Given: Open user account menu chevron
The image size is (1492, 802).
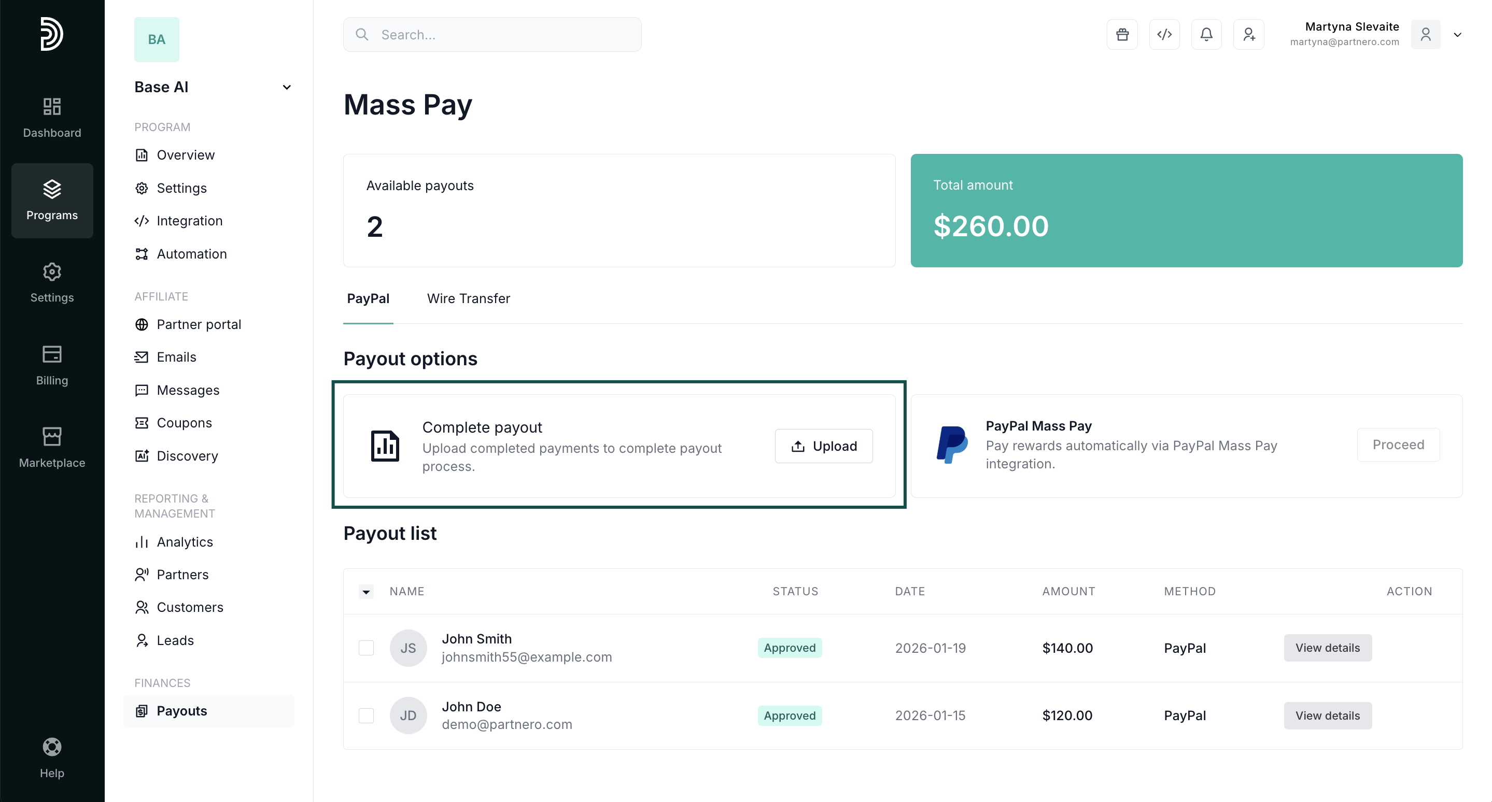Looking at the screenshot, I should (1457, 35).
